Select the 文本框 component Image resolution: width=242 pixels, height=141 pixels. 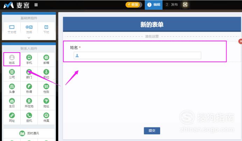12,29
